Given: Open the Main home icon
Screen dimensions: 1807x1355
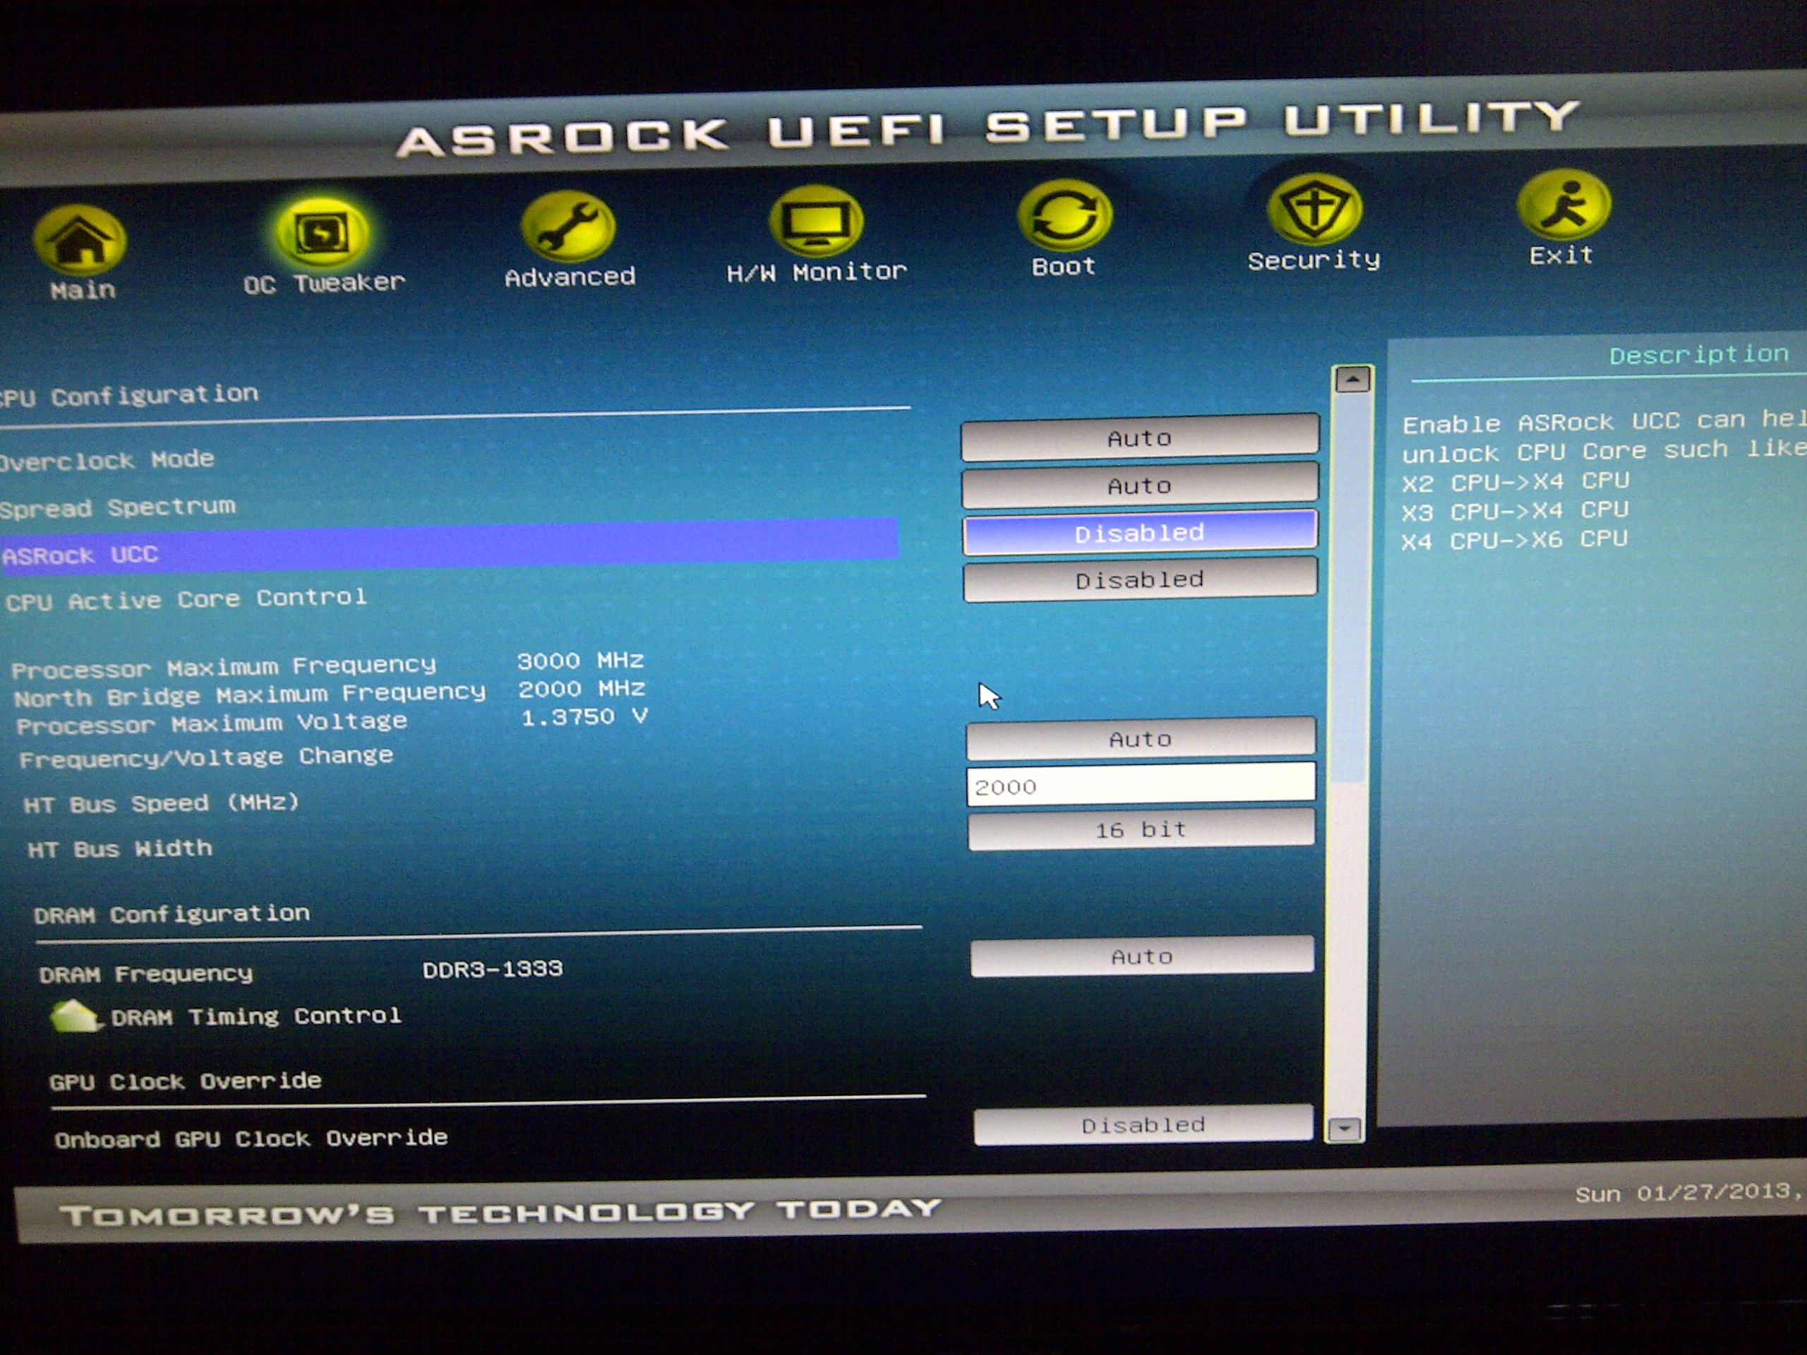Looking at the screenshot, I should tap(79, 240).
